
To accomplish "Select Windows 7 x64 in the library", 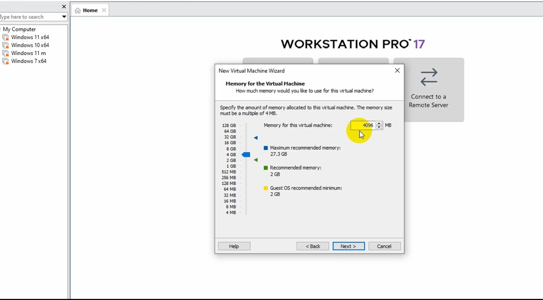I will (29, 61).
